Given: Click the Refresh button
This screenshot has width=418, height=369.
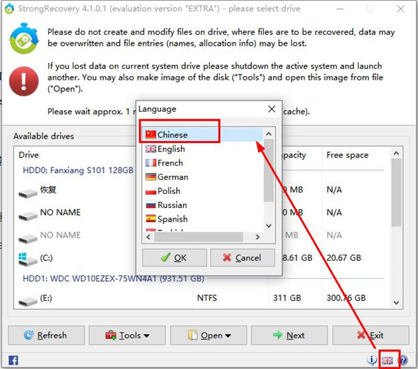Looking at the screenshot, I should (x=47, y=335).
